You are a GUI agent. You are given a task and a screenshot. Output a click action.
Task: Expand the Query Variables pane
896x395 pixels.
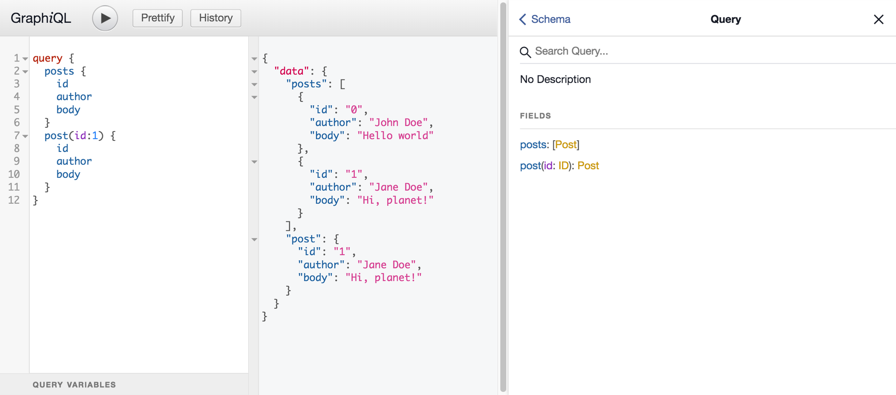(74, 384)
